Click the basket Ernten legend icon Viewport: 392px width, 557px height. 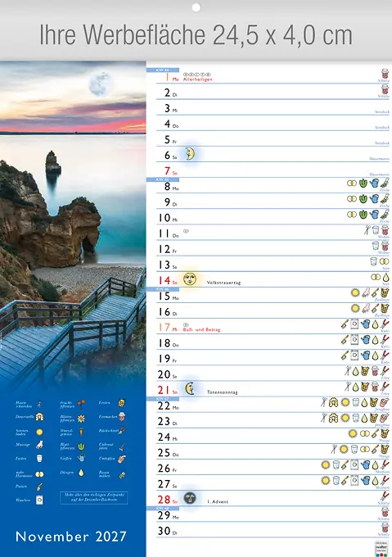122,403
